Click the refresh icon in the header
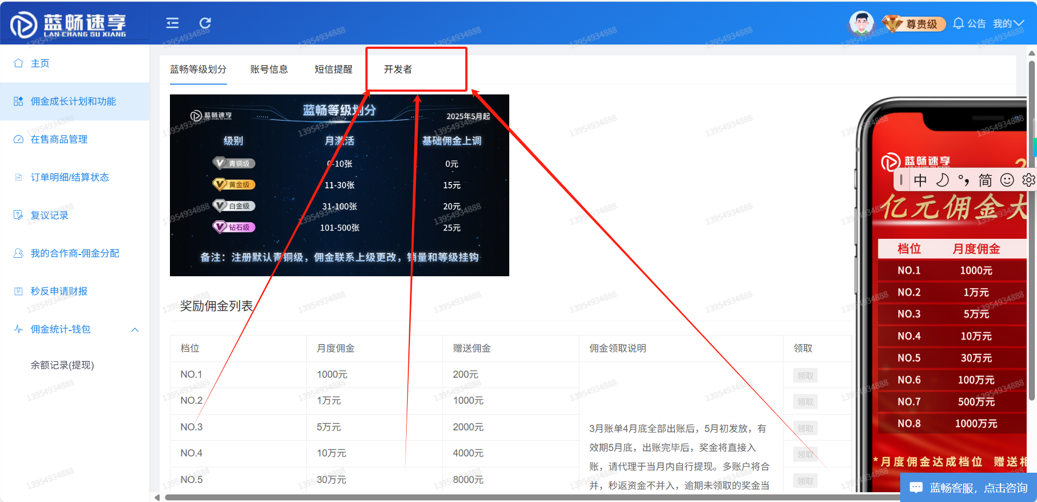The height and width of the screenshot is (502, 1037). tap(205, 23)
